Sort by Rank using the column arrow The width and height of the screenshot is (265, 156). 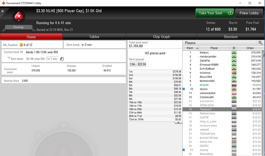pos(197,48)
